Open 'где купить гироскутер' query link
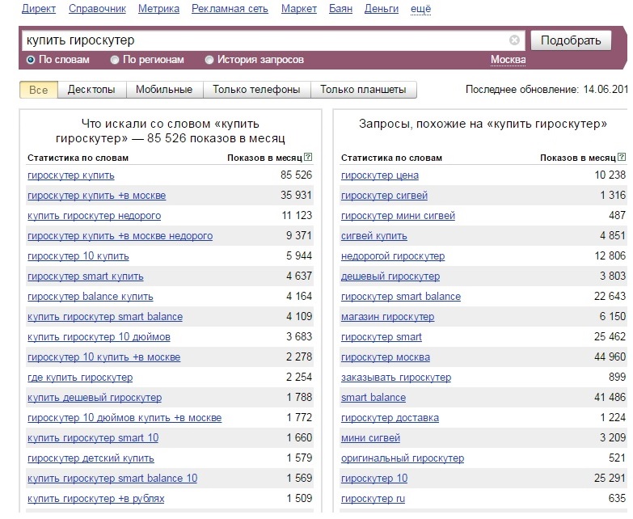The image size is (633, 519). [80, 378]
